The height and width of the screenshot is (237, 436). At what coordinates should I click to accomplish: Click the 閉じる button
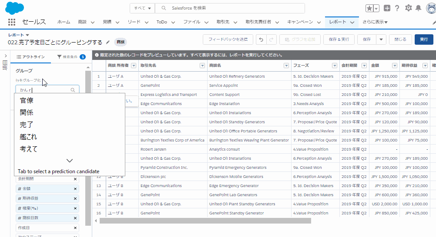400,39
